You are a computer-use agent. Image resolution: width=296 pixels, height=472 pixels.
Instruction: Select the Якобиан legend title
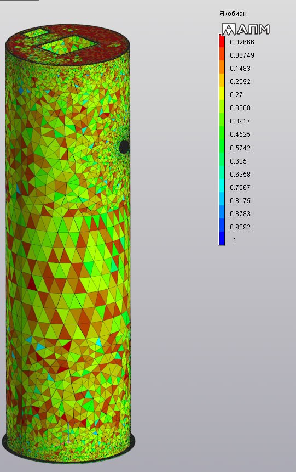coord(233,14)
